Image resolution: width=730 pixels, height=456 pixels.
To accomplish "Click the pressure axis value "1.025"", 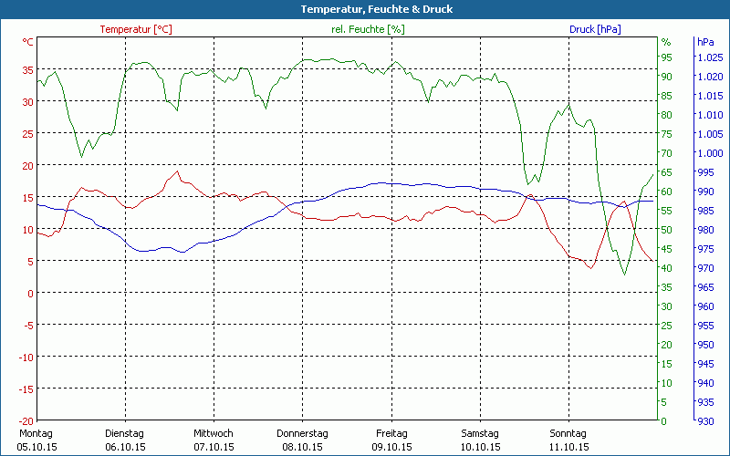I will pyautogui.click(x=710, y=57).
